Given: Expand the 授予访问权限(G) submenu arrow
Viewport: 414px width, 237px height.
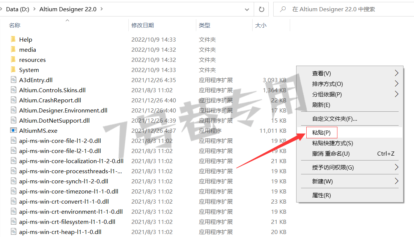Looking at the screenshot, I should tap(396, 167).
